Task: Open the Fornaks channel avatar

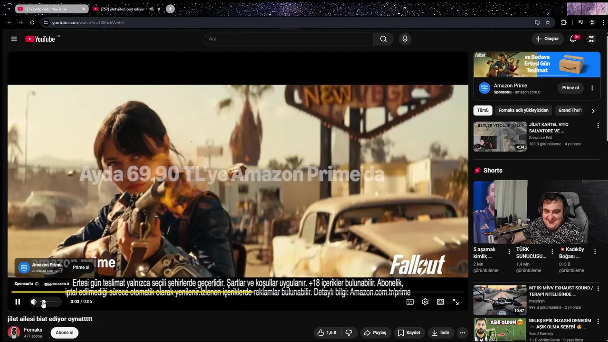Action: [14, 332]
